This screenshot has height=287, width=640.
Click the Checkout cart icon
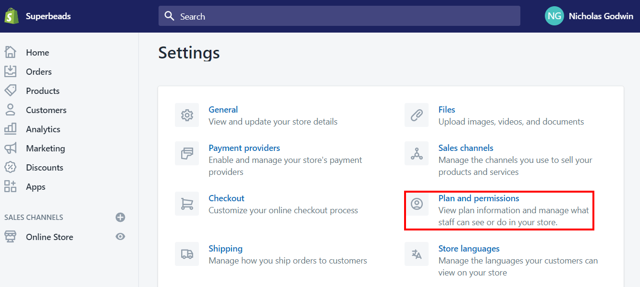click(x=187, y=204)
